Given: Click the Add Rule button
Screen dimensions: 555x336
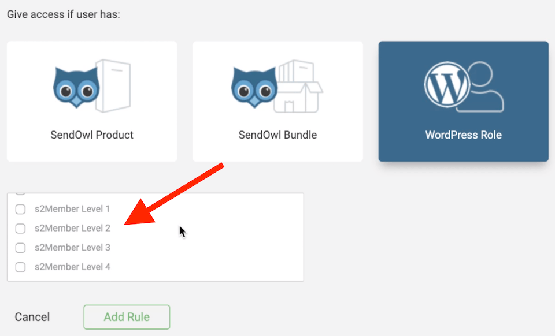Looking at the screenshot, I should pos(127,317).
